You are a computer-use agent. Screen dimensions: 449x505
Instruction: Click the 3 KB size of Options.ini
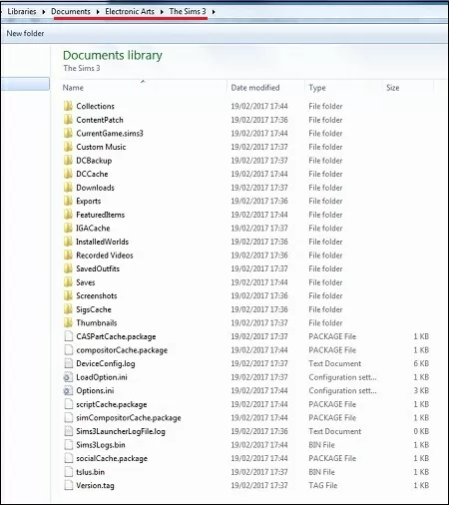(421, 390)
